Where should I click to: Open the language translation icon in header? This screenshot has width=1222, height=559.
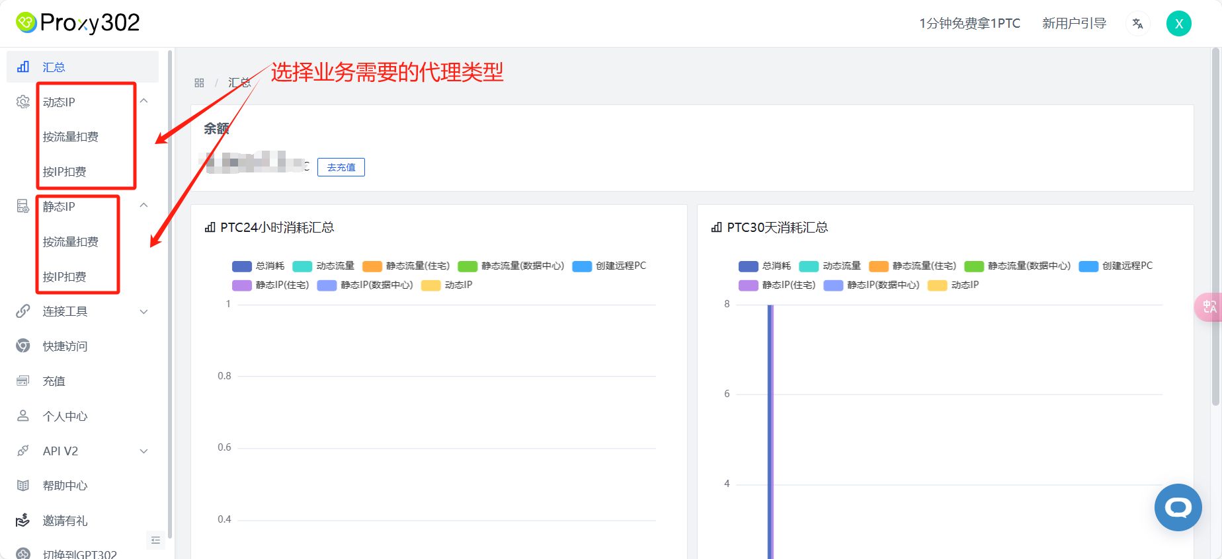pyautogui.click(x=1137, y=24)
